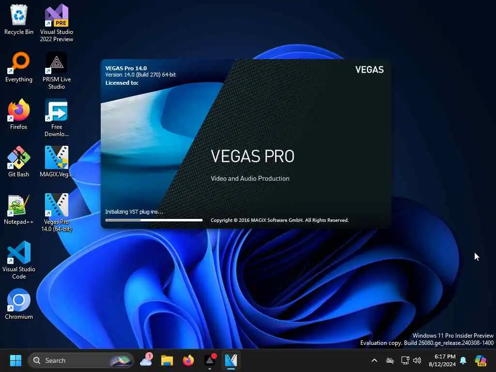Select the Notepad++ desktop shortcut
The image size is (496, 372).
(19, 209)
